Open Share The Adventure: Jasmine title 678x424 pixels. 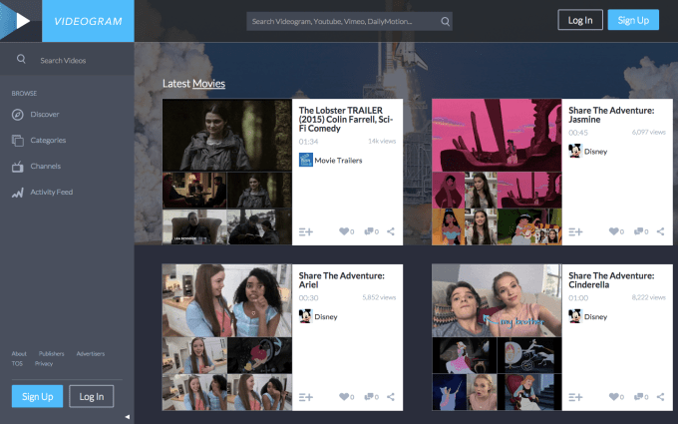[611, 115]
